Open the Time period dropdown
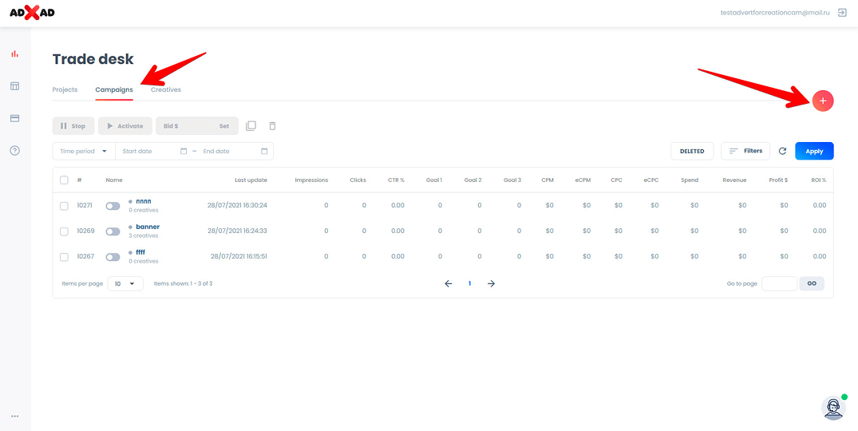858x431 pixels. pyautogui.click(x=83, y=151)
